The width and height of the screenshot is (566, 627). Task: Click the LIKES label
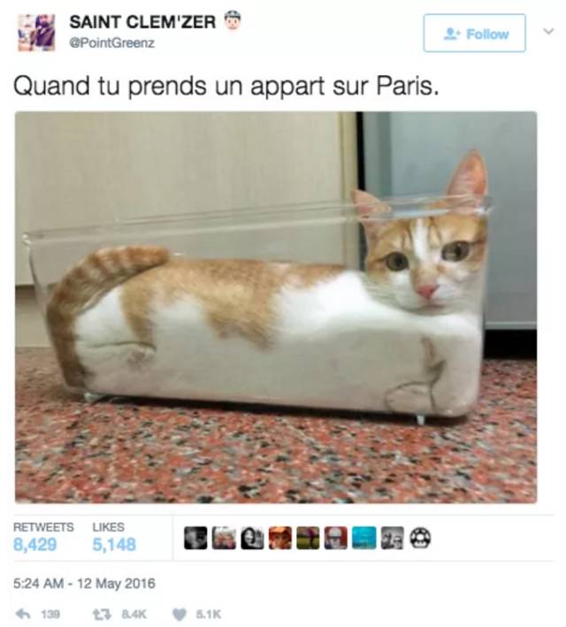[109, 527]
